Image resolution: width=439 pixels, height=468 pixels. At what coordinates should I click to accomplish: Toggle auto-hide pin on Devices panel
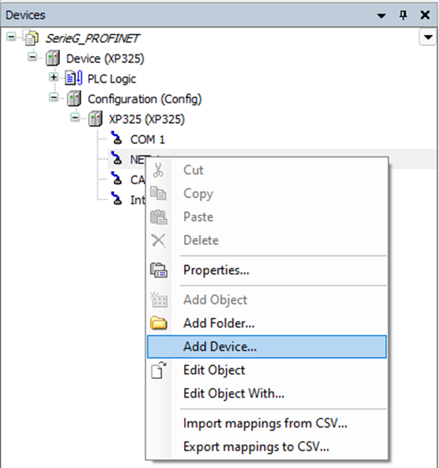[403, 15]
